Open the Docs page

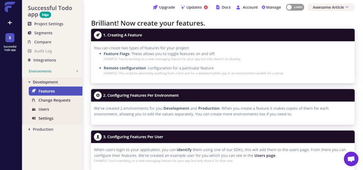223,7
